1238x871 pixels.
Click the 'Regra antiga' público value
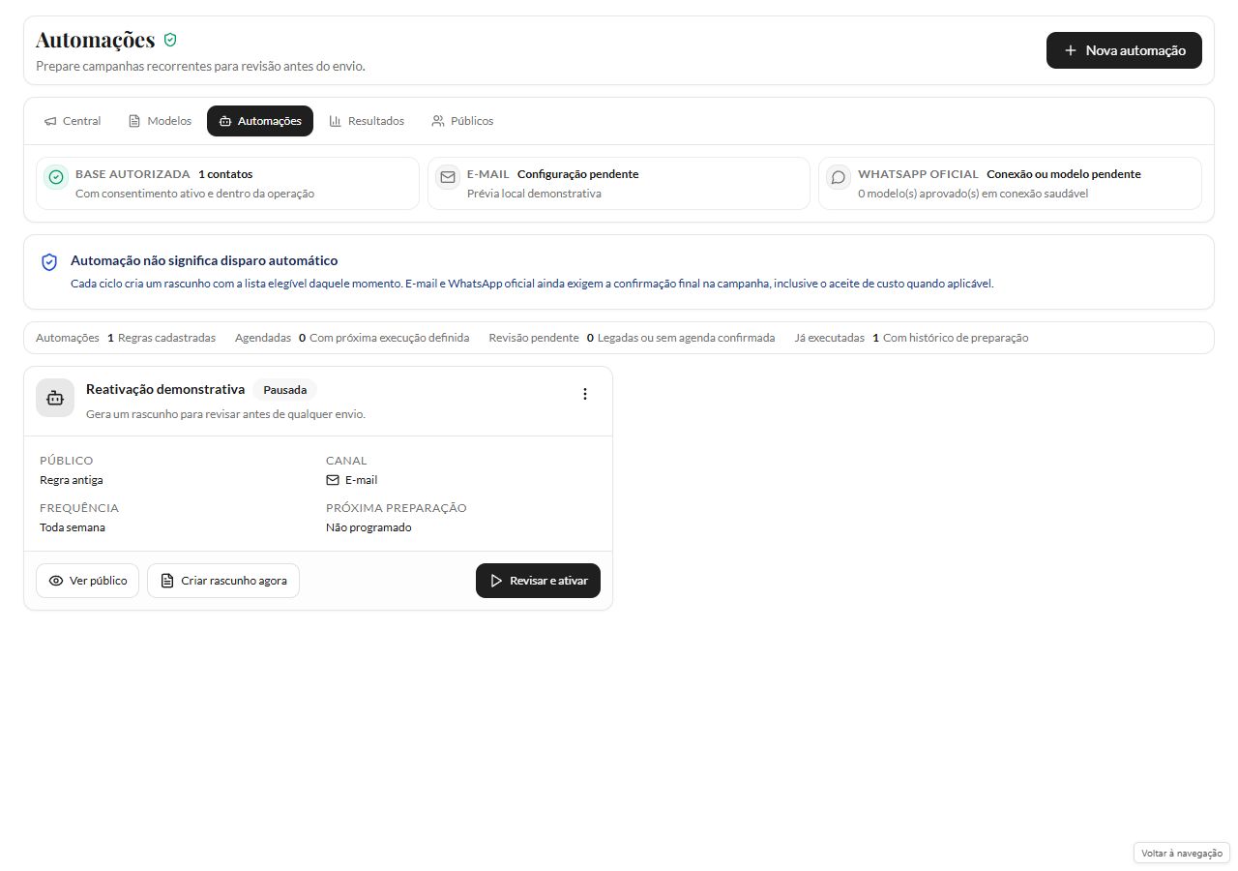point(72,480)
